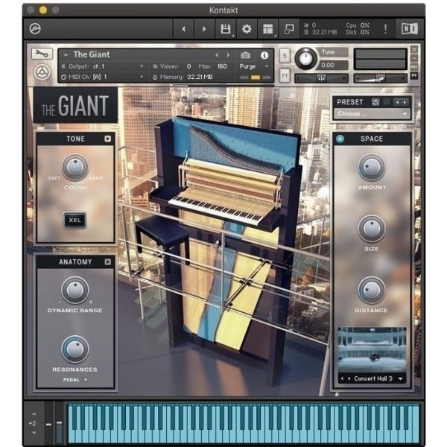This screenshot has height=447, width=447.
Task: Open the floppy disk save menu in toolbar
Action: [226, 29]
